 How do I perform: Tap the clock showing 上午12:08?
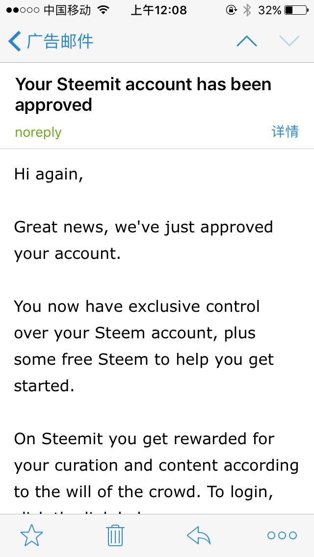[158, 10]
